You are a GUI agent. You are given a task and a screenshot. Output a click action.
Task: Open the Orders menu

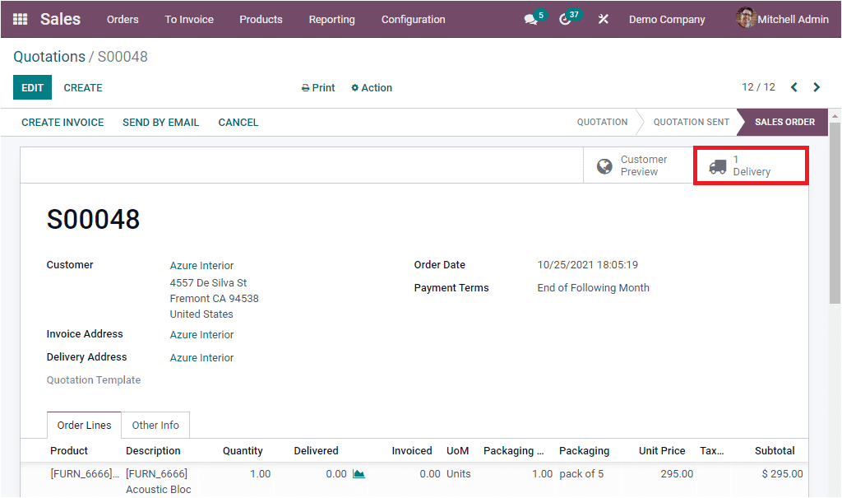point(122,19)
